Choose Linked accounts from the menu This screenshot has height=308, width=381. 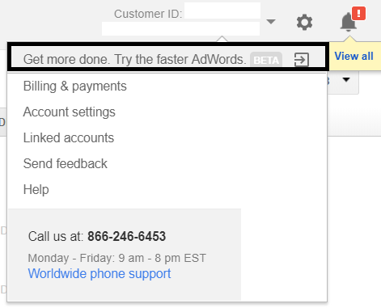coord(69,137)
